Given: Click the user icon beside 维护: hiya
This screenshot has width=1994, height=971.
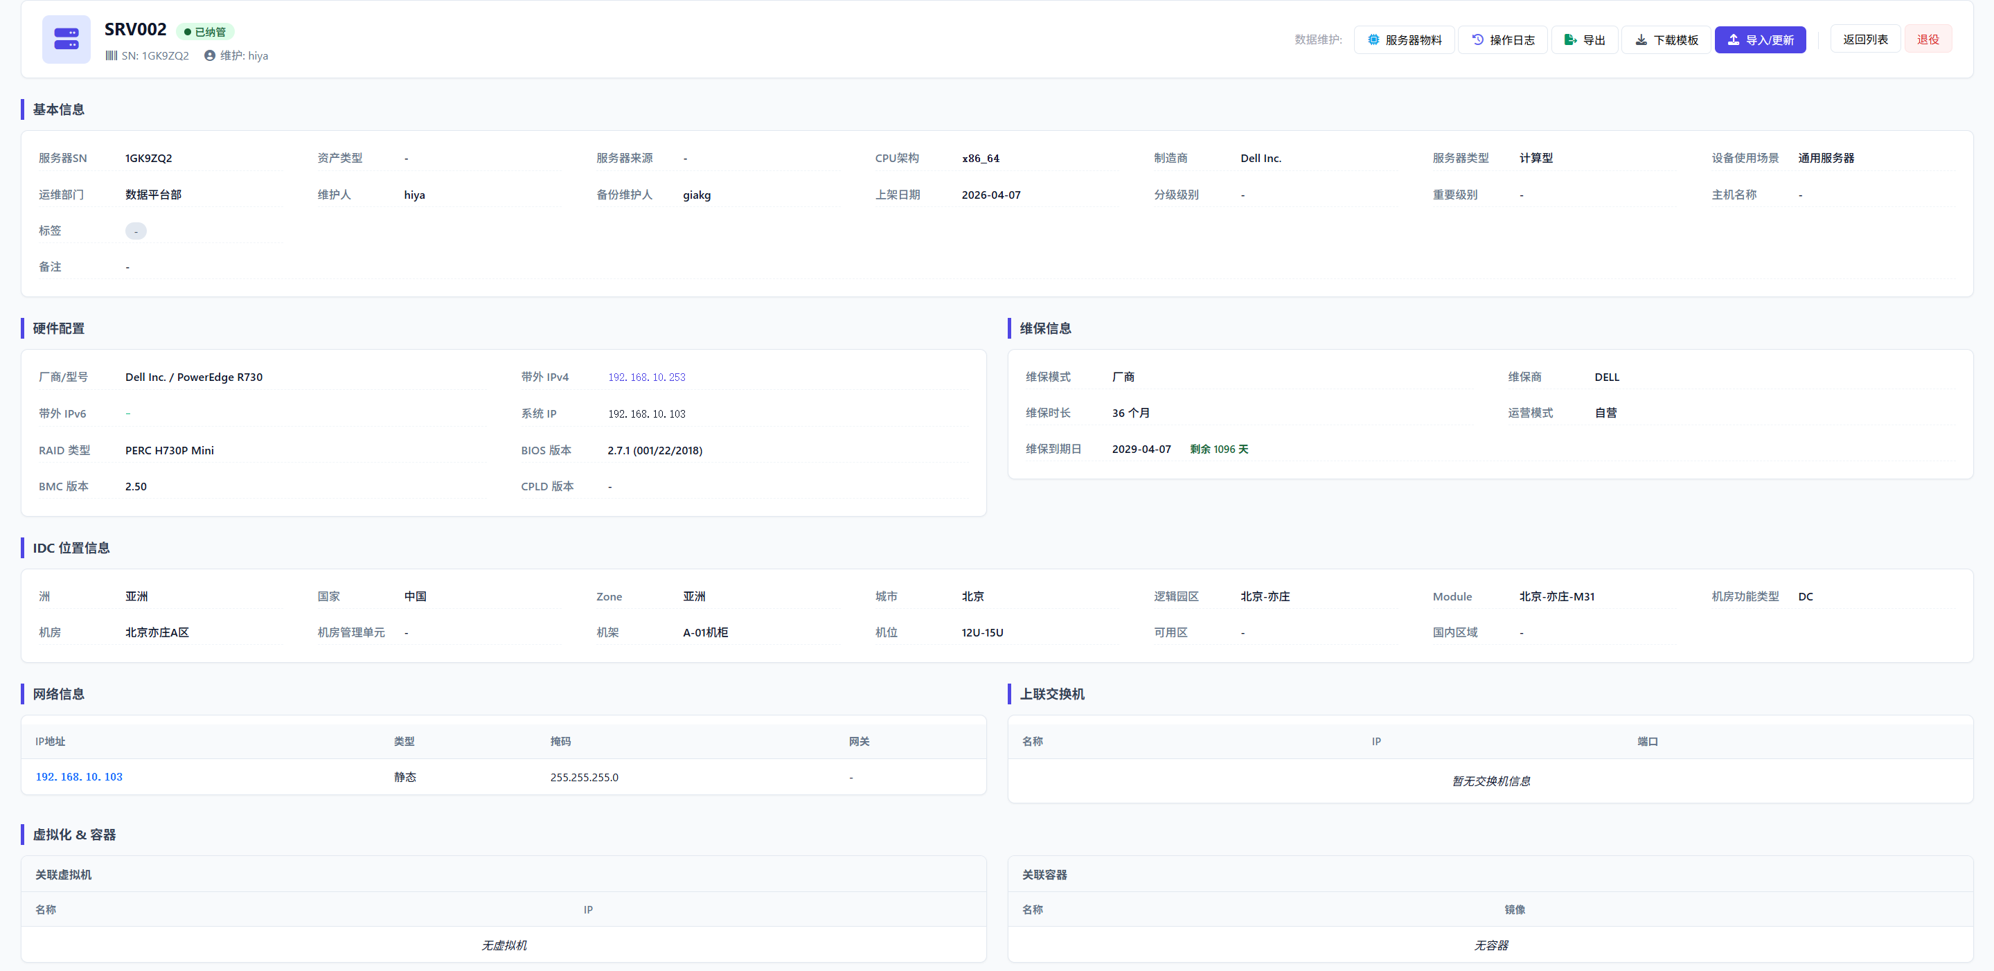Looking at the screenshot, I should click(210, 55).
